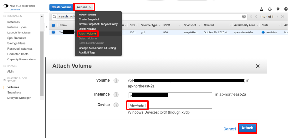
Task: Open the Actions dropdown
Action: [84, 7]
